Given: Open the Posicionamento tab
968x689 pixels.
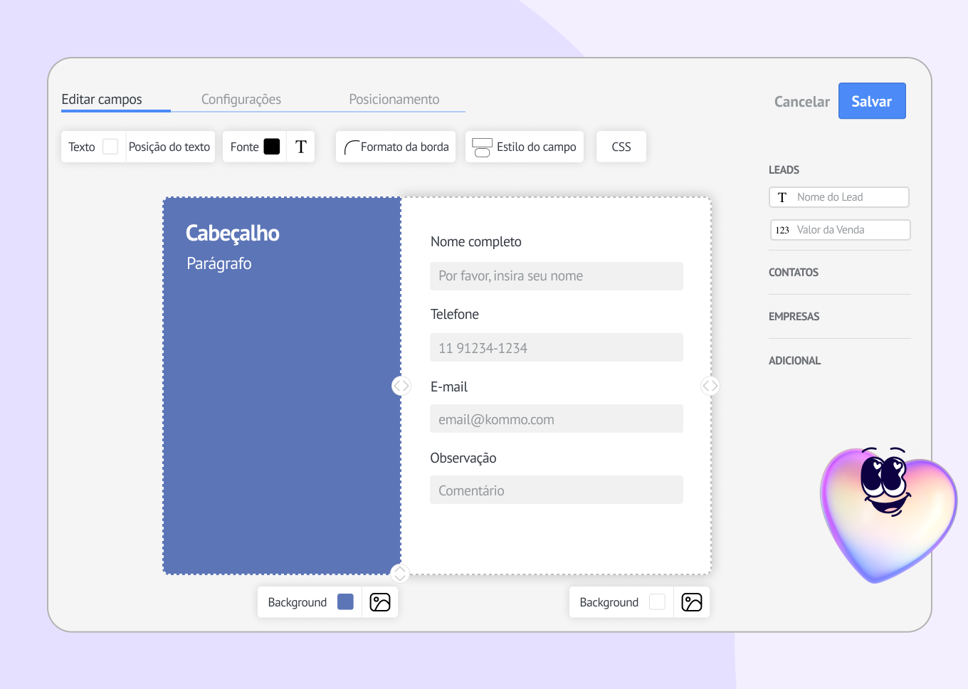Looking at the screenshot, I should [394, 99].
